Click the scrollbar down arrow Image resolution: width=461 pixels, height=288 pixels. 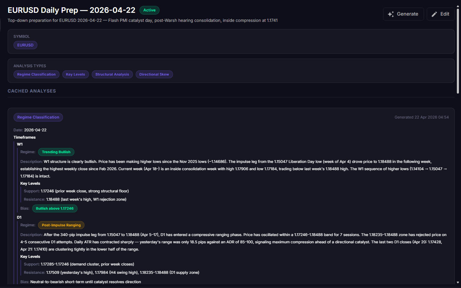click(458, 282)
